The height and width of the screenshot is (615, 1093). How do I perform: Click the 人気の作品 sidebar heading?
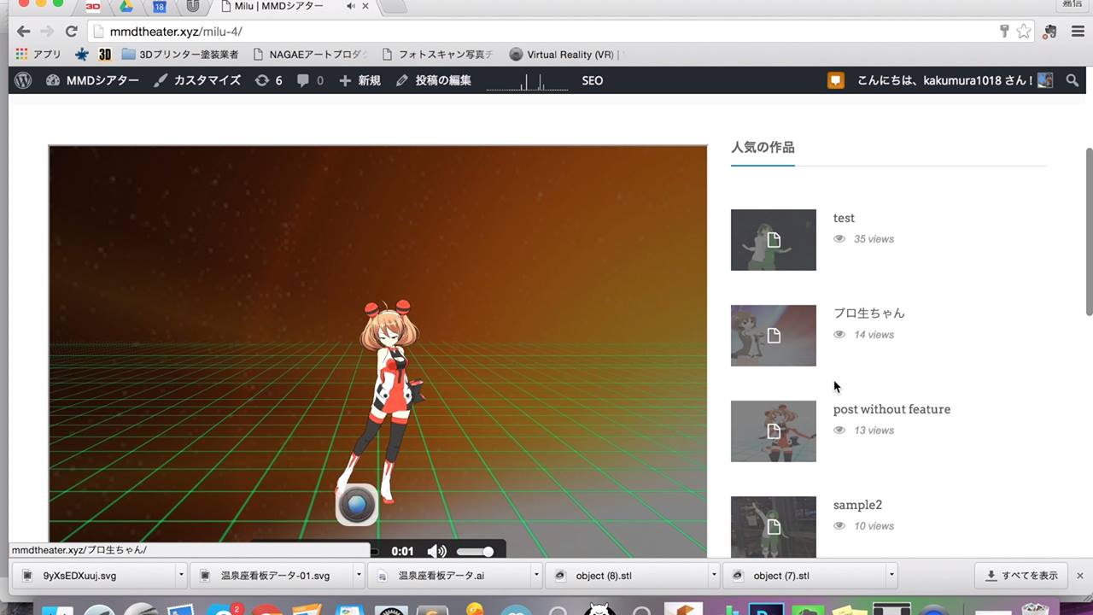pyautogui.click(x=763, y=147)
